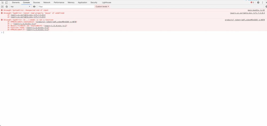
Task: Toggle the live expression eye icon
Action: [34, 7]
